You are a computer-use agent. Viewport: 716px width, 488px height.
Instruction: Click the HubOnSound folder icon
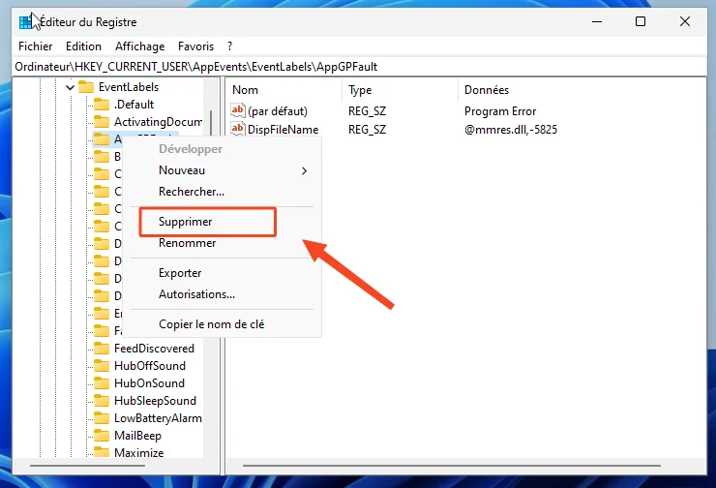click(x=102, y=383)
